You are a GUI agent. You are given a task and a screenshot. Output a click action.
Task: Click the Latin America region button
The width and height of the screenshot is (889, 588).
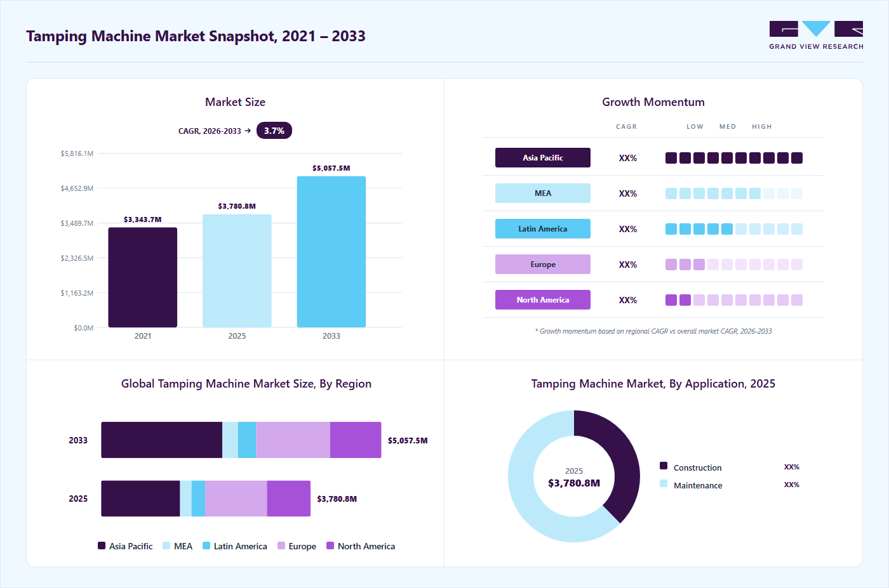tap(543, 229)
